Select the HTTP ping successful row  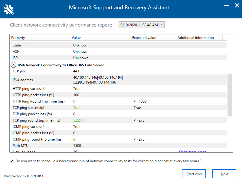119,89
